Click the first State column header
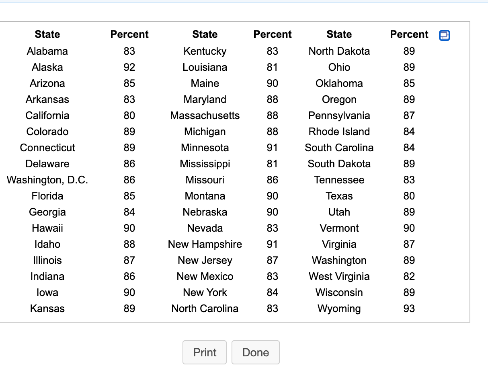The image size is (488, 366). tap(47, 35)
